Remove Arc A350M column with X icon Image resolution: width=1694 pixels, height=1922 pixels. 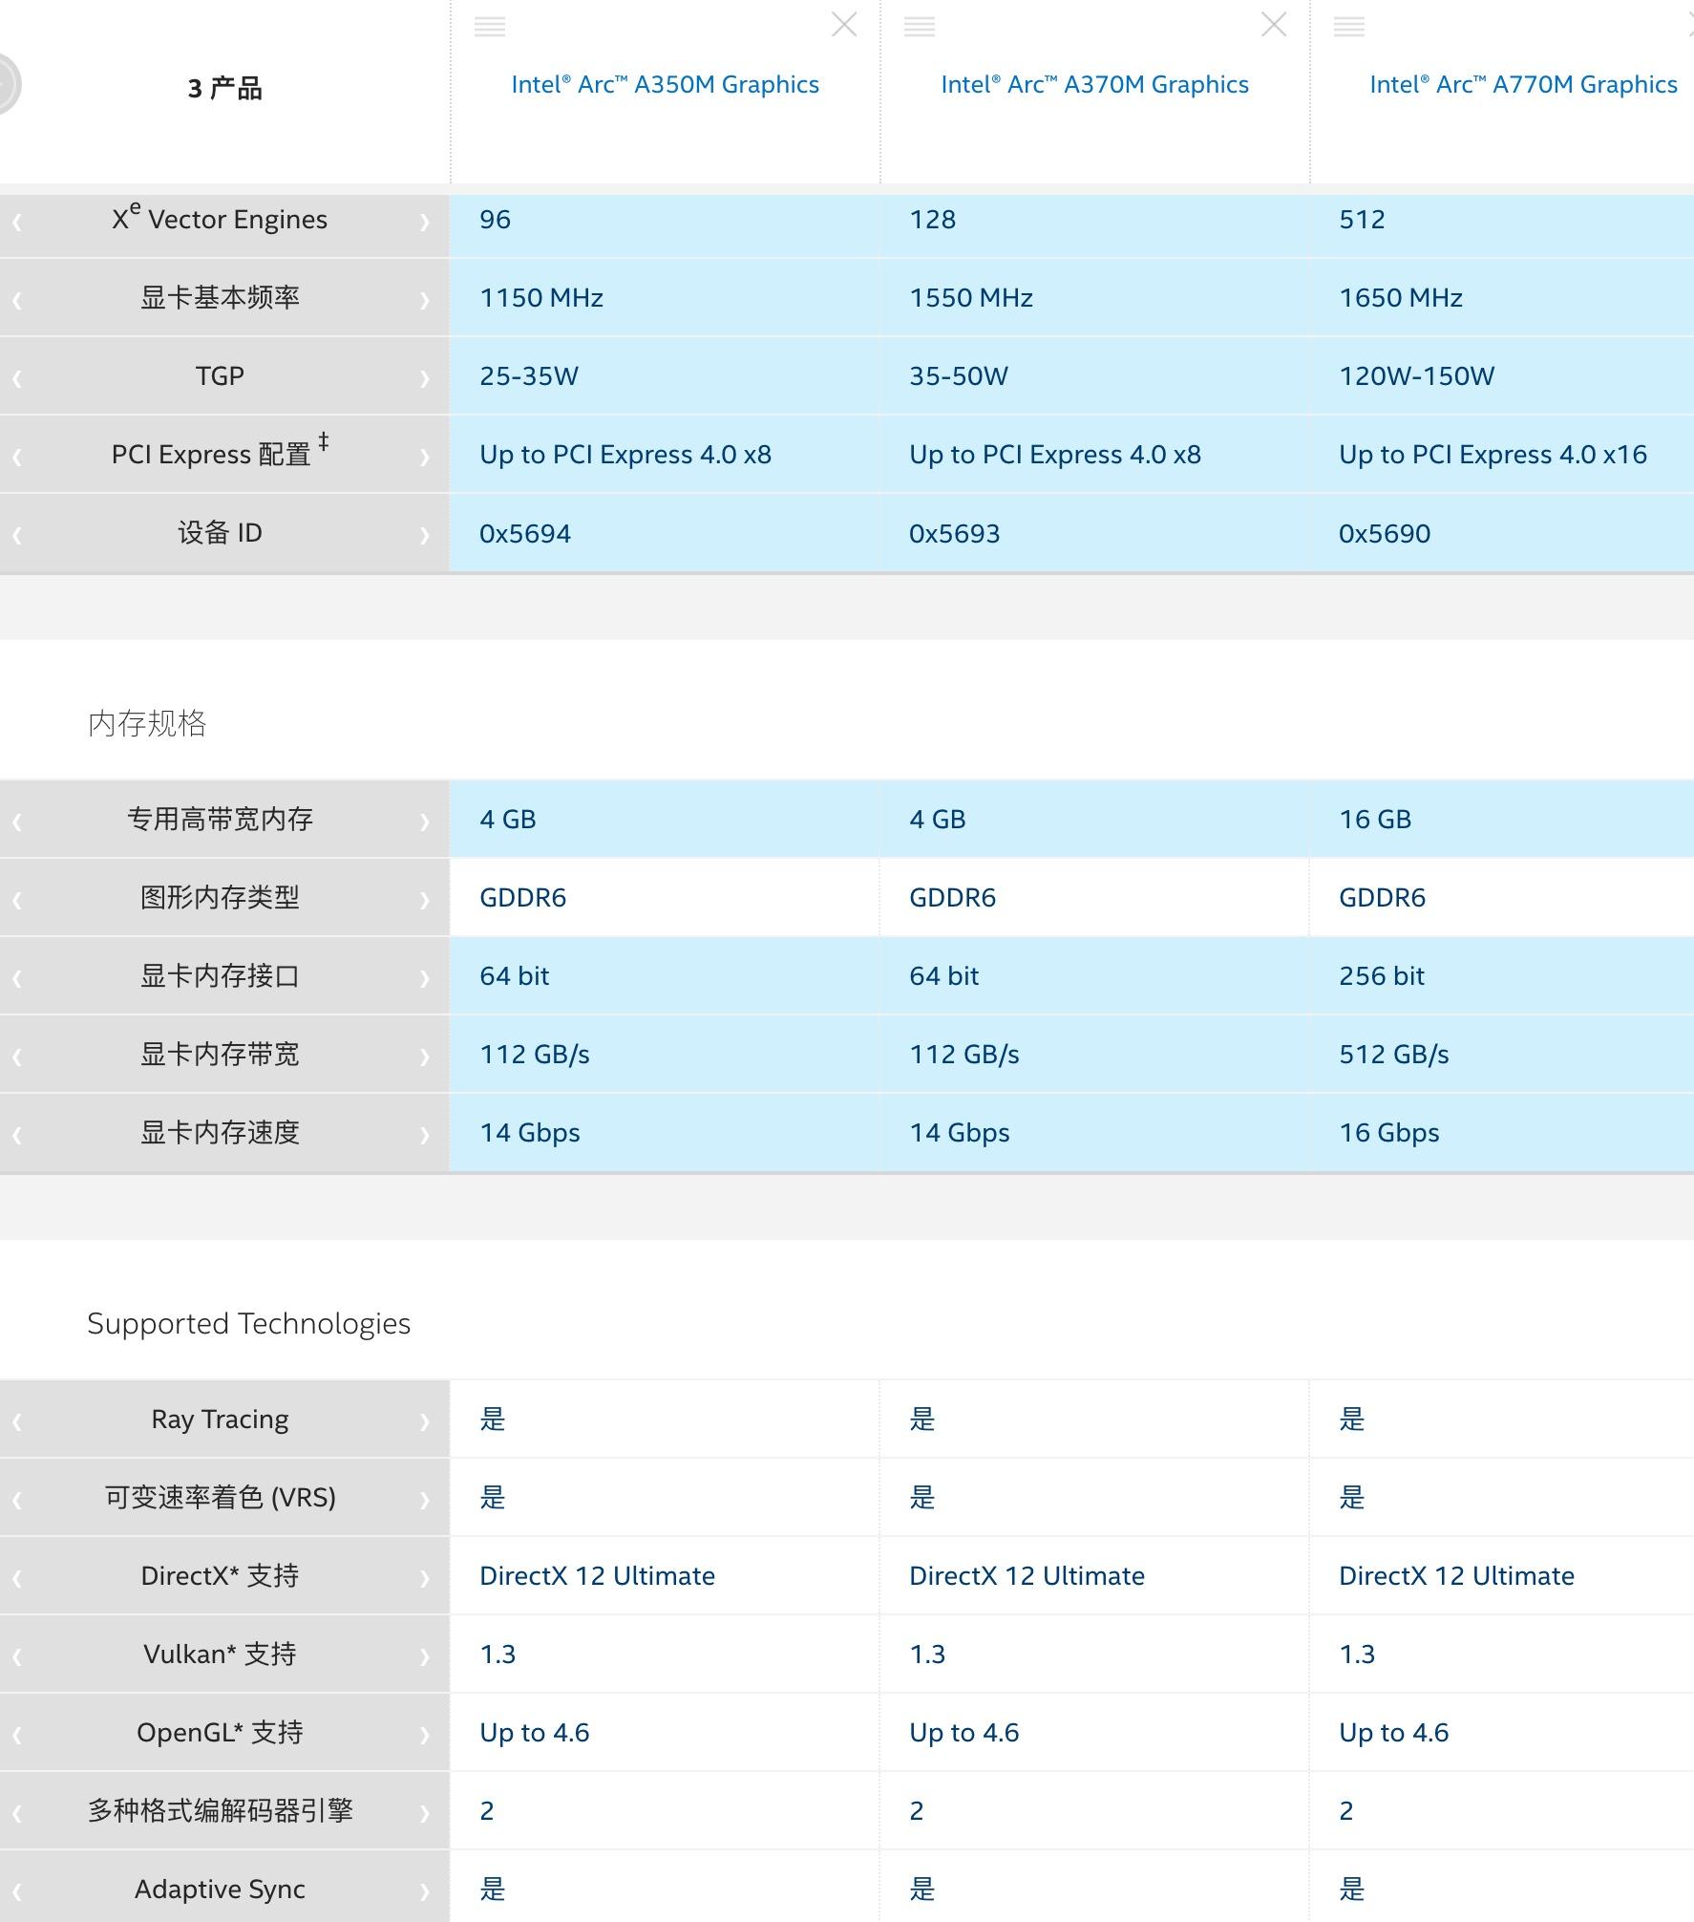pos(844,24)
